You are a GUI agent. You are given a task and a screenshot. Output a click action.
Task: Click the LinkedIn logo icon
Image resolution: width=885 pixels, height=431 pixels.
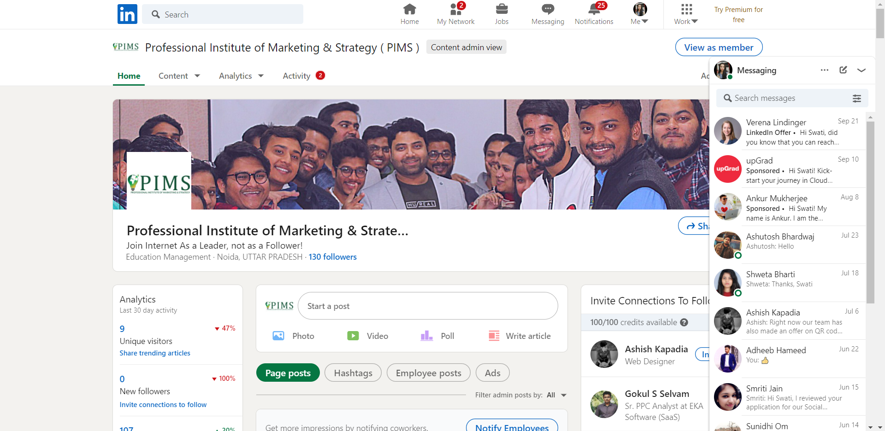[x=127, y=14]
